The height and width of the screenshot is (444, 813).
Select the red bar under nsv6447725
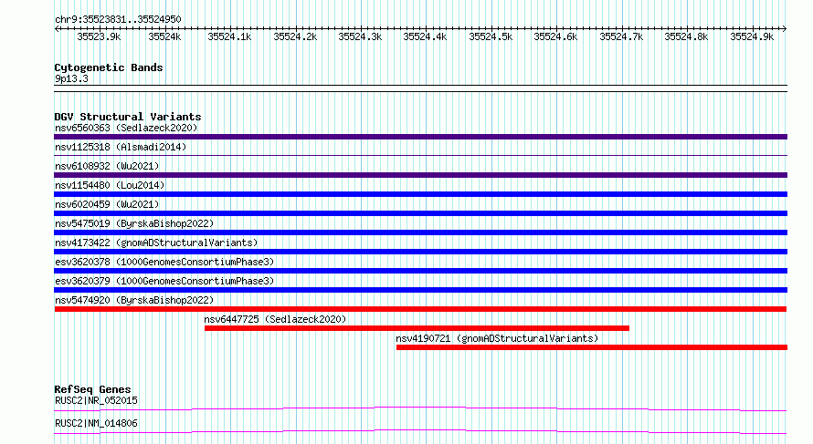pos(417,328)
